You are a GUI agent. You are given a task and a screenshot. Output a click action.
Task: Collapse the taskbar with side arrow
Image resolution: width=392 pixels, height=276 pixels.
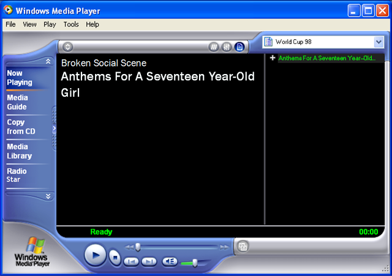tap(54, 129)
